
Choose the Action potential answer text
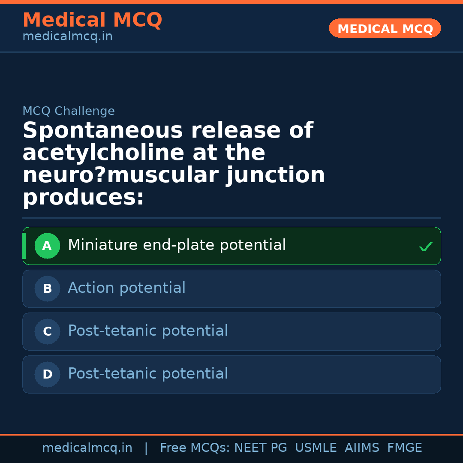[126, 288]
